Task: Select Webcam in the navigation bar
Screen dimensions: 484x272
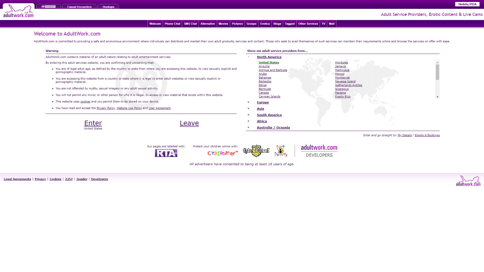Action: click(155, 24)
